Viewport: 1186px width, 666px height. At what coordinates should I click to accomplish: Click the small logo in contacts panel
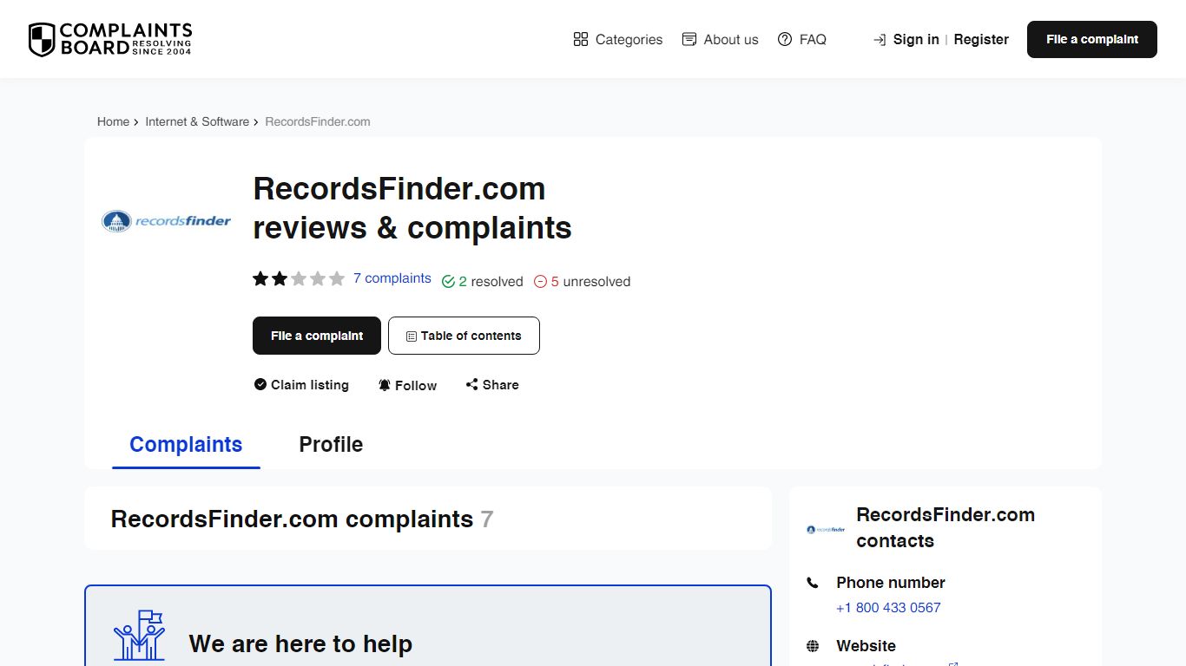(x=826, y=529)
